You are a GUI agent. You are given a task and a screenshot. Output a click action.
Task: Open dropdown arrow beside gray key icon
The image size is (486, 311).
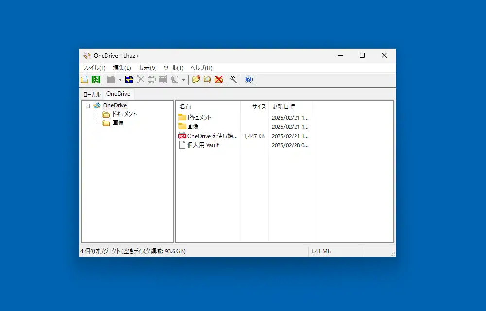pyautogui.click(x=183, y=80)
